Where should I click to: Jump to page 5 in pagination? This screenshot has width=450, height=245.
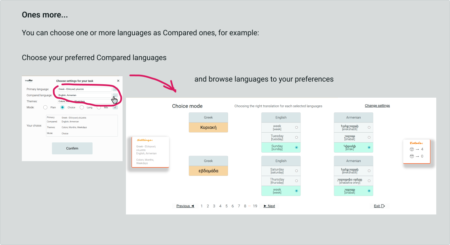[226, 206]
